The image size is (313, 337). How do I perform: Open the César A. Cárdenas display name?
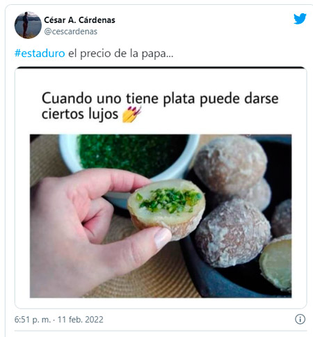(x=79, y=20)
